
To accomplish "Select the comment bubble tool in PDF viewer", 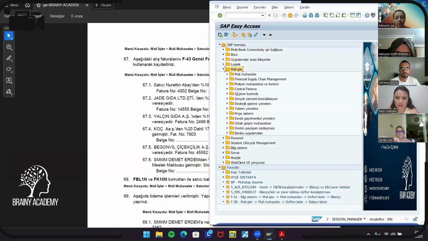I will (9, 47).
